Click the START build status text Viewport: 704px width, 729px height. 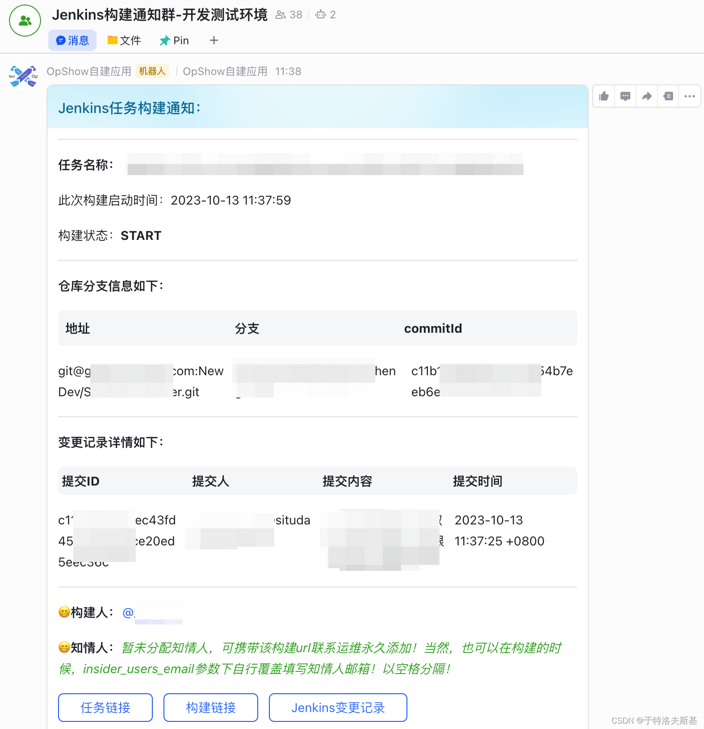(141, 235)
